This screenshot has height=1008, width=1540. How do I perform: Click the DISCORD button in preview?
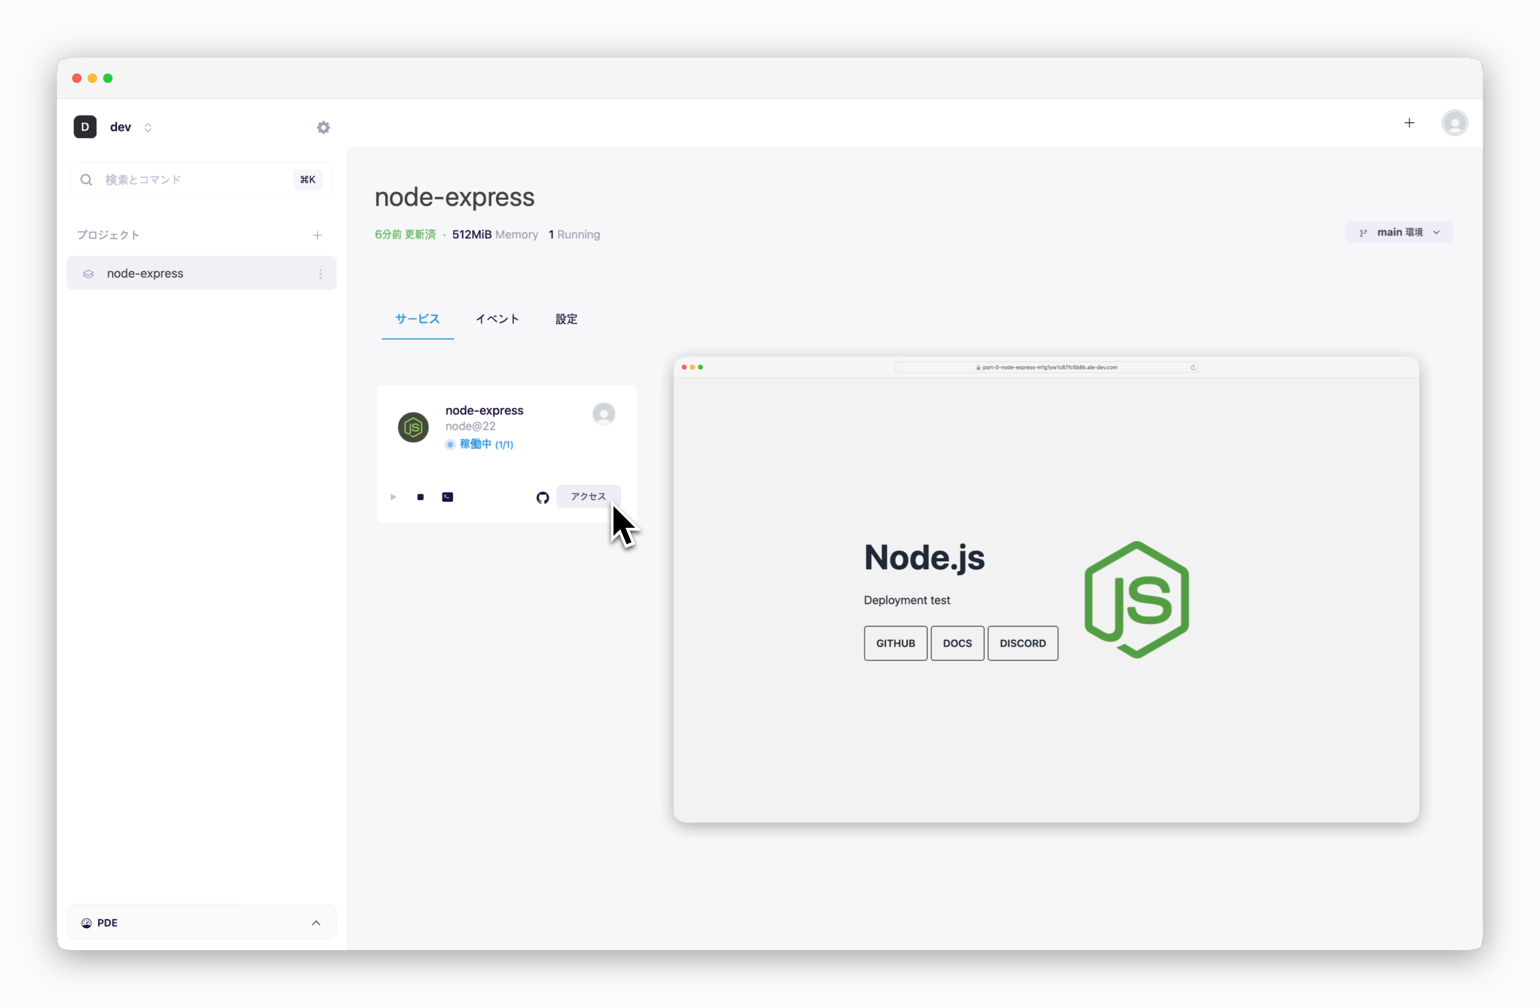(x=1022, y=643)
